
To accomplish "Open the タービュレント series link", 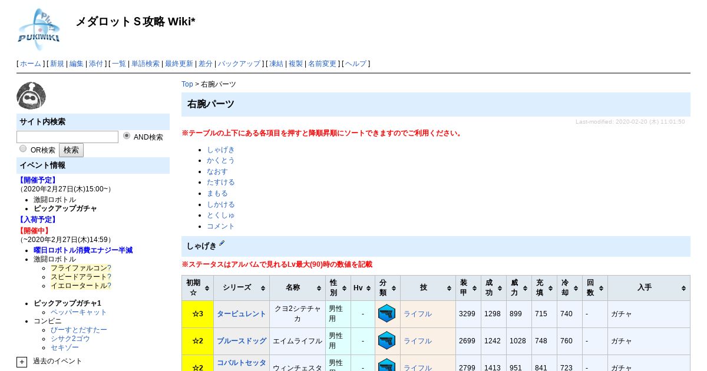I will click(x=242, y=314).
